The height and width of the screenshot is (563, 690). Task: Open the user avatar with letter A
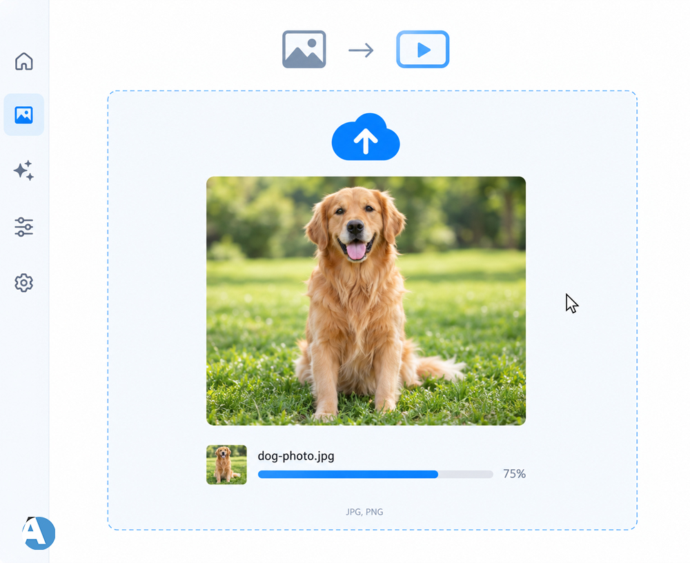tap(39, 533)
